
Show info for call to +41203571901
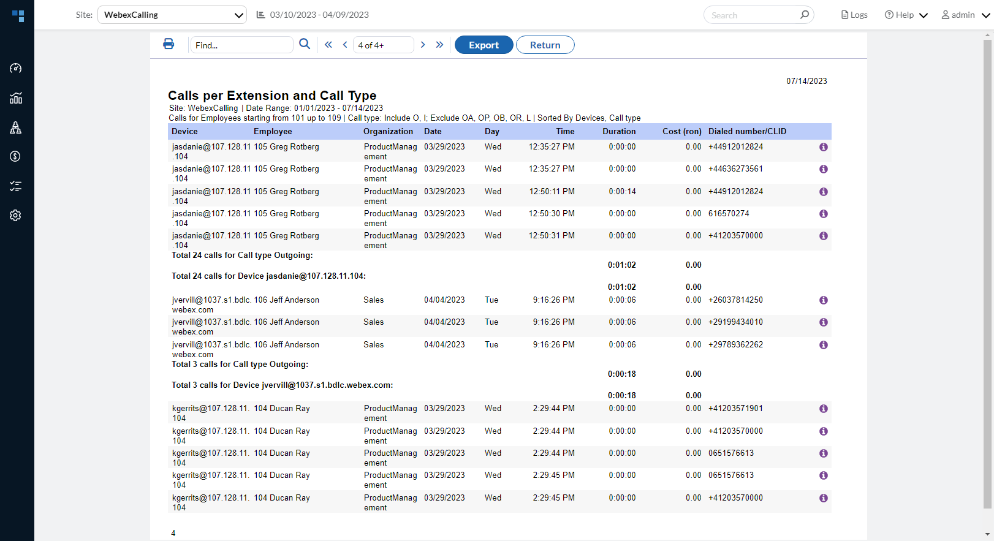pos(824,409)
